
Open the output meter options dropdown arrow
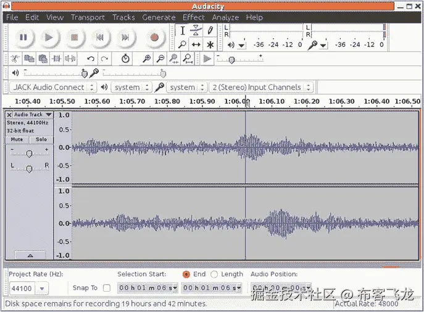[x=241, y=46]
